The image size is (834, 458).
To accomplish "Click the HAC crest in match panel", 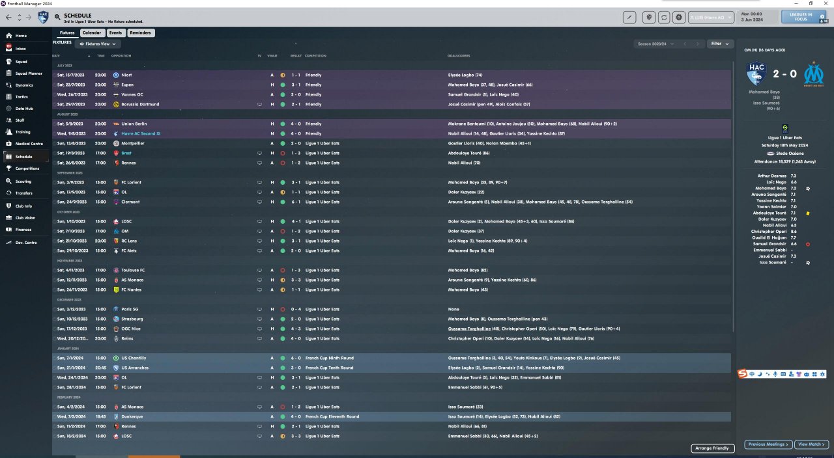I will (x=756, y=75).
